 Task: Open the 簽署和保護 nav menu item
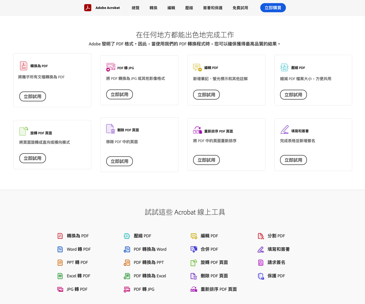(x=213, y=8)
